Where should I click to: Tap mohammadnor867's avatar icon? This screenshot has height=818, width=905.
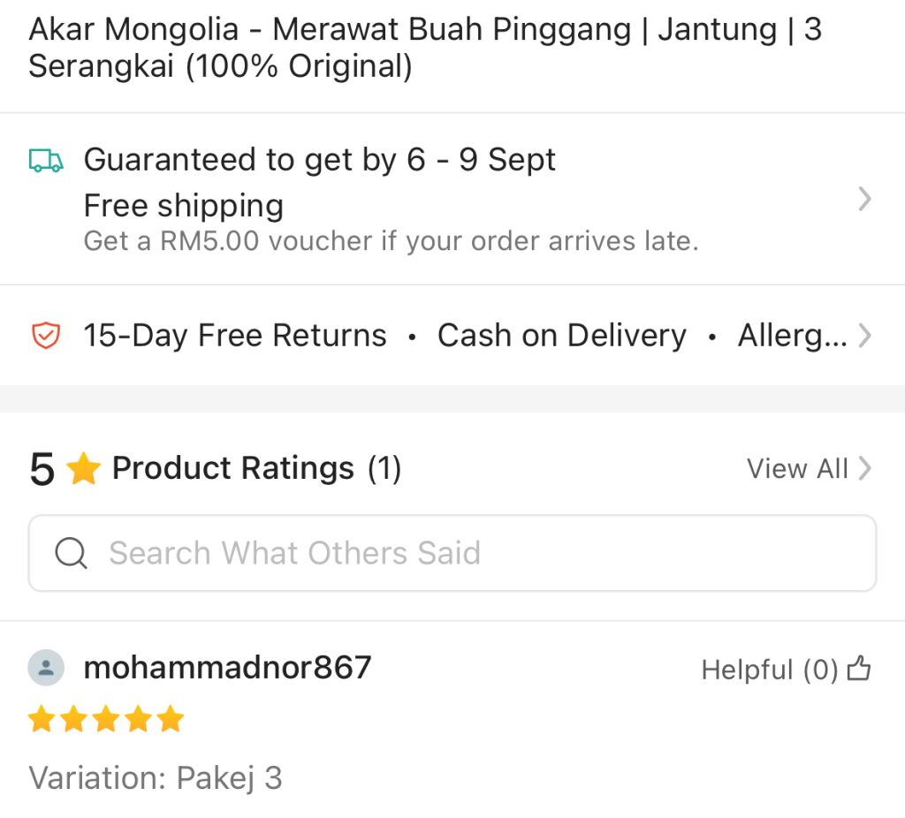[x=46, y=668]
